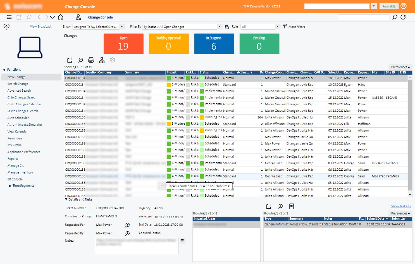Viewport: 415px width, 264px height.
Task: Open the hamburger navigation menu
Action: point(9,17)
